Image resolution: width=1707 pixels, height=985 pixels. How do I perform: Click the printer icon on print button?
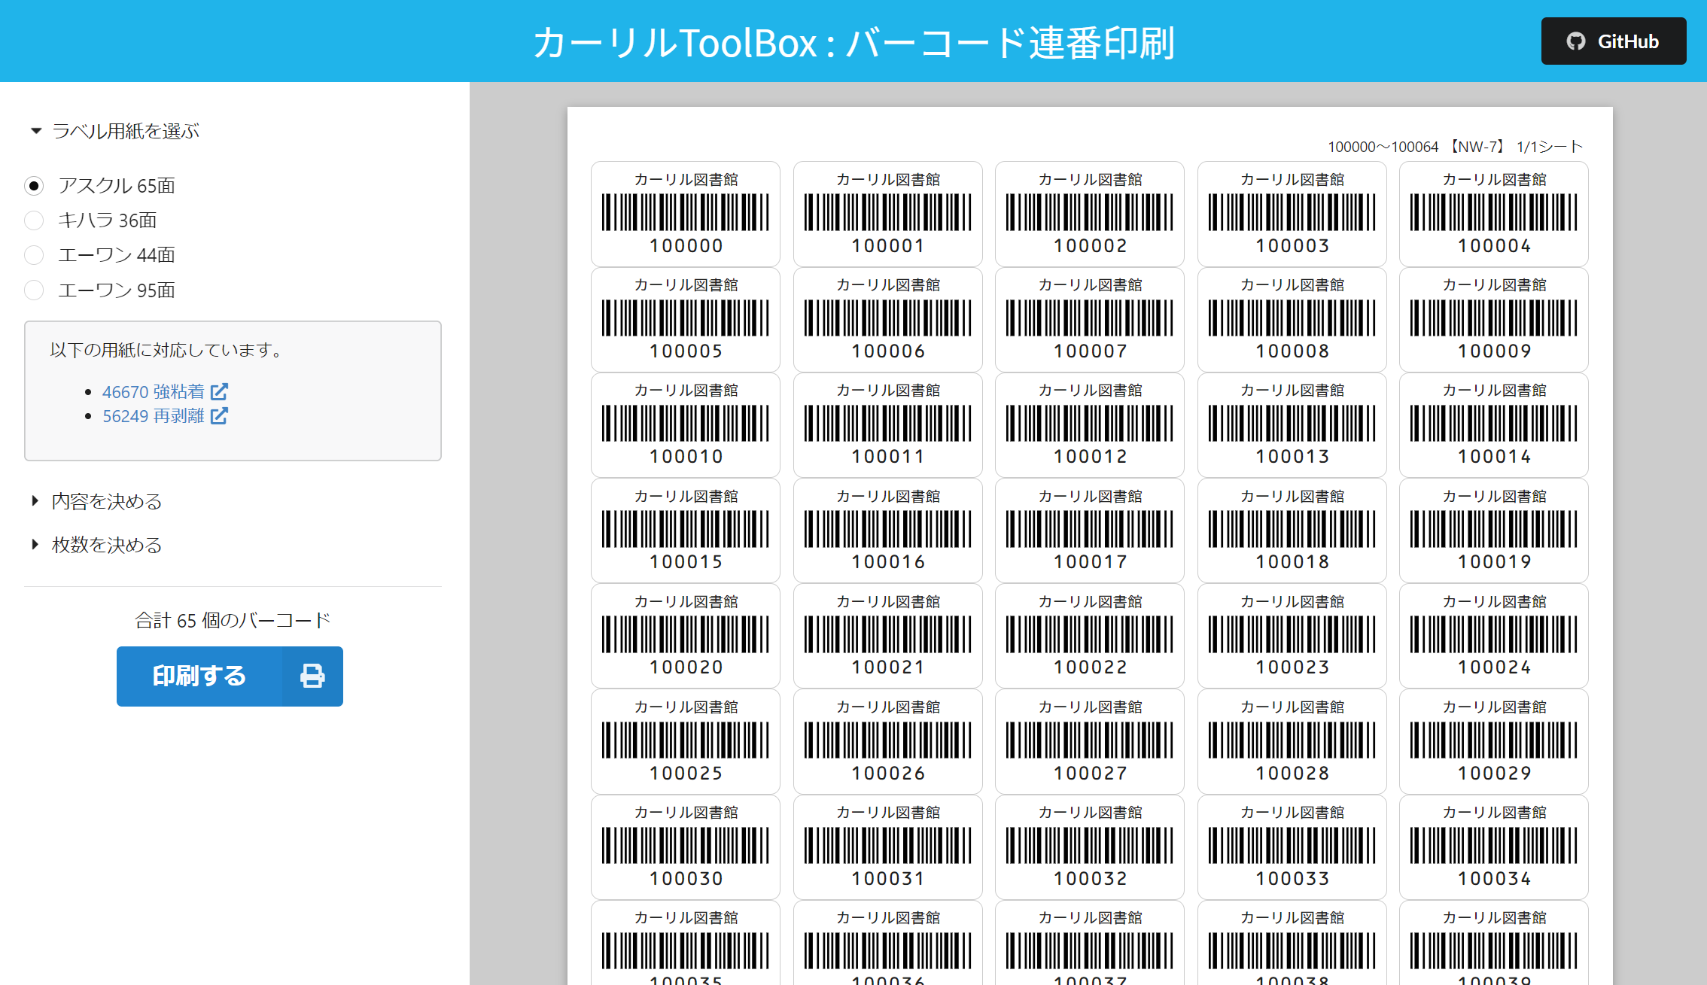312,676
